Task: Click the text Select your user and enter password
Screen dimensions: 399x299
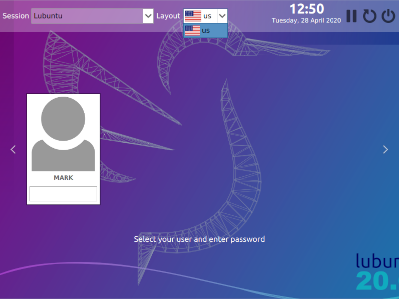Action: tap(199, 239)
